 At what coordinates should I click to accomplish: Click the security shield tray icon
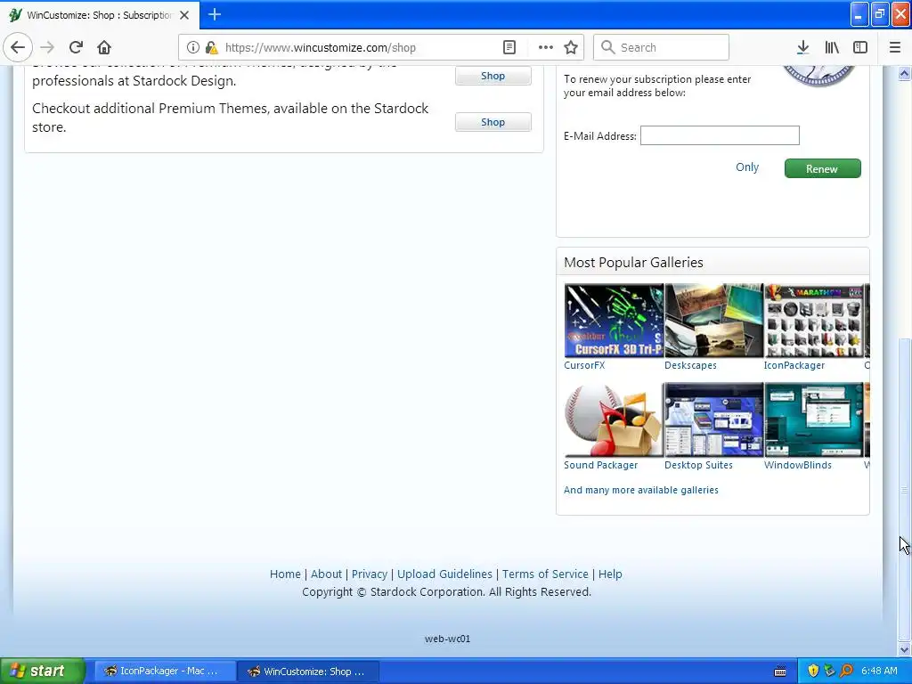(812, 671)
